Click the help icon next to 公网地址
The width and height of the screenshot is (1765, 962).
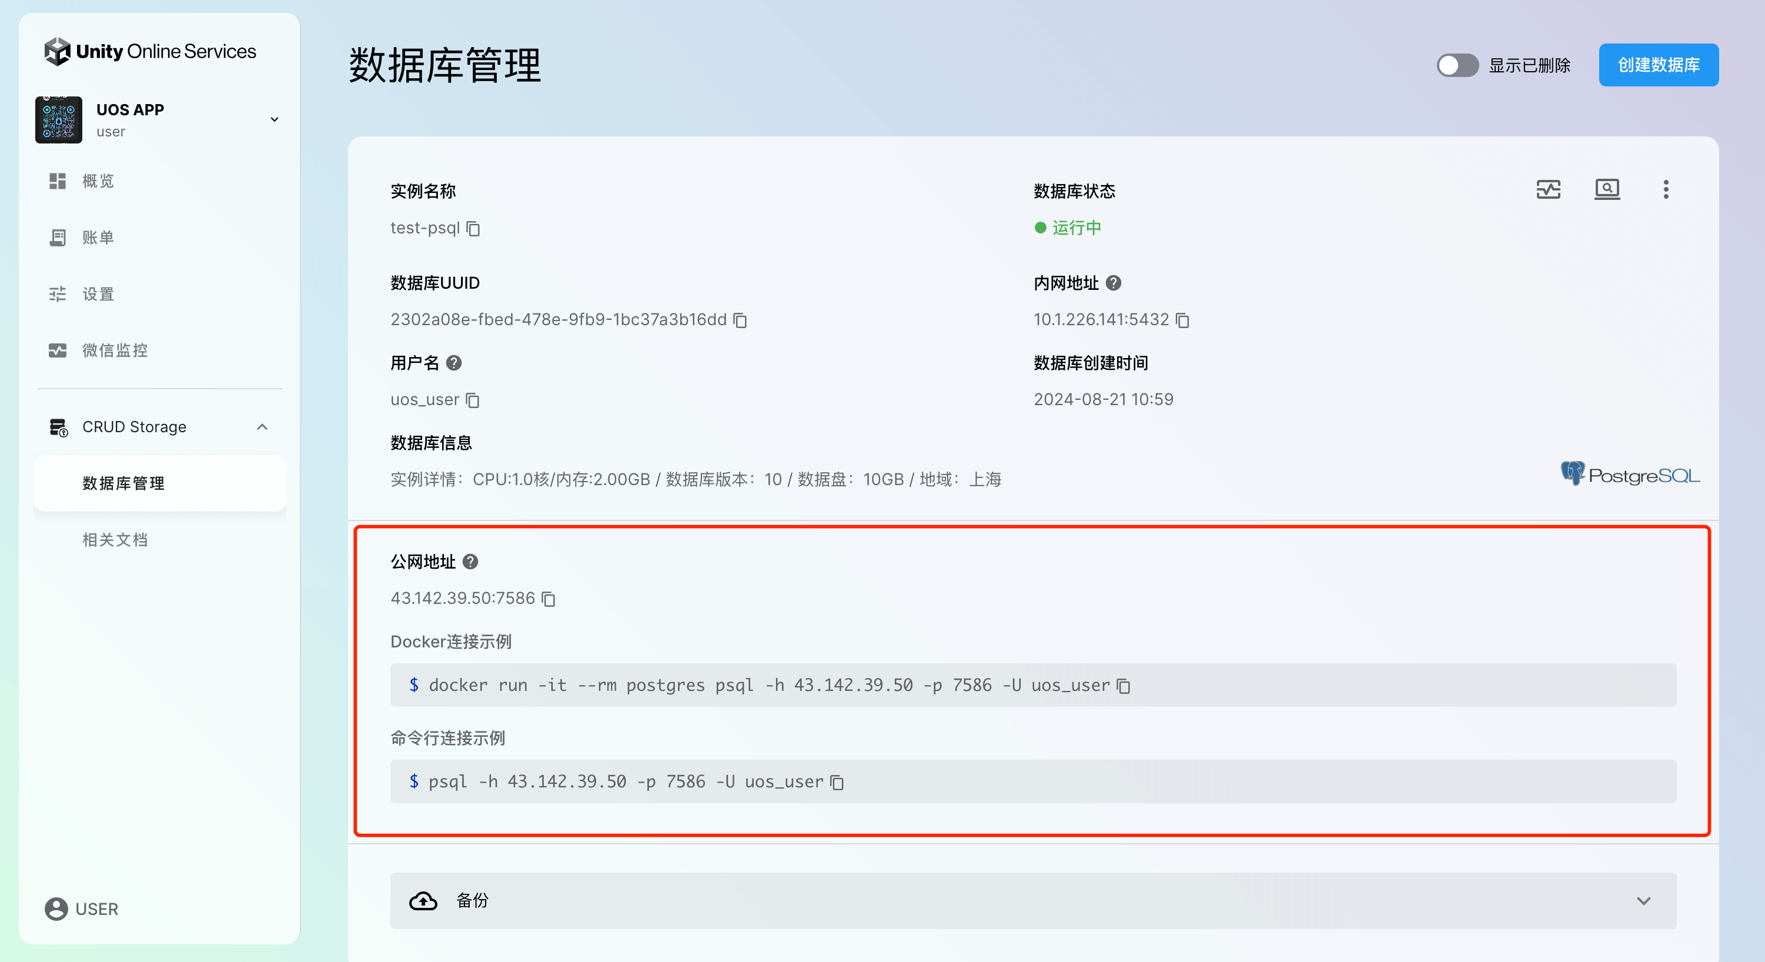[x=470, y=562]
